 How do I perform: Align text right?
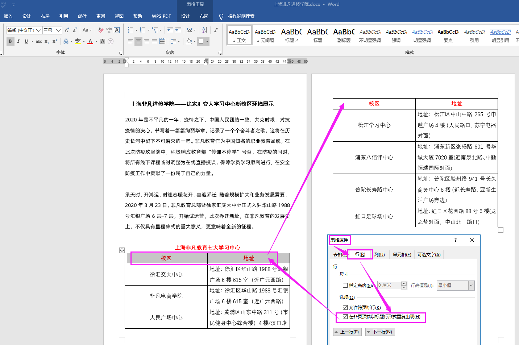146,41
